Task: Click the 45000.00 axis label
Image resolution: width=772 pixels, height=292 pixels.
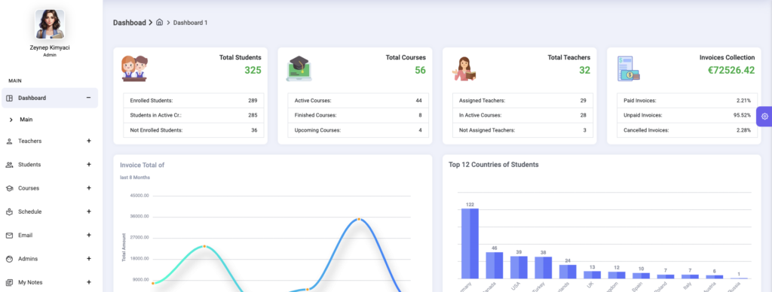Action: click(139, 196)
